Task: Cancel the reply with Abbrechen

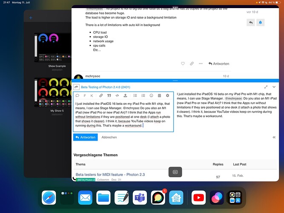Action: (x=109, y=137)
